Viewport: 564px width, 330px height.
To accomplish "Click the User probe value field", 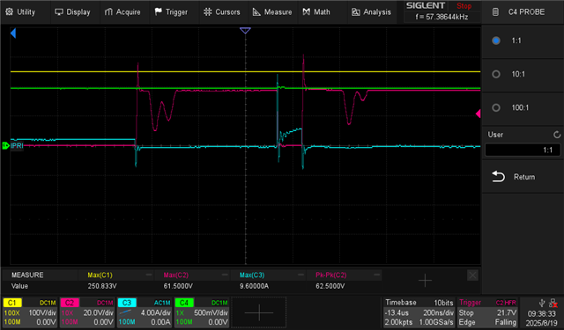I will click(x=523, y=150).
